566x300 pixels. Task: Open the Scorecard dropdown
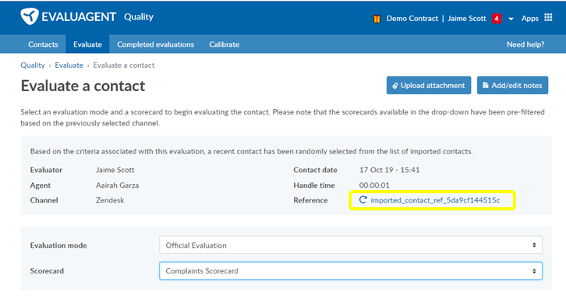pos(351,271)
